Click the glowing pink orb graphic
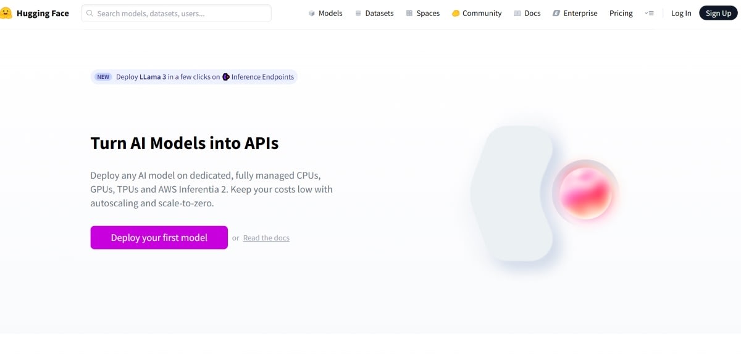The width and height of the screenshot is (741, 361). pyautogui.click(x=585, y=194)
